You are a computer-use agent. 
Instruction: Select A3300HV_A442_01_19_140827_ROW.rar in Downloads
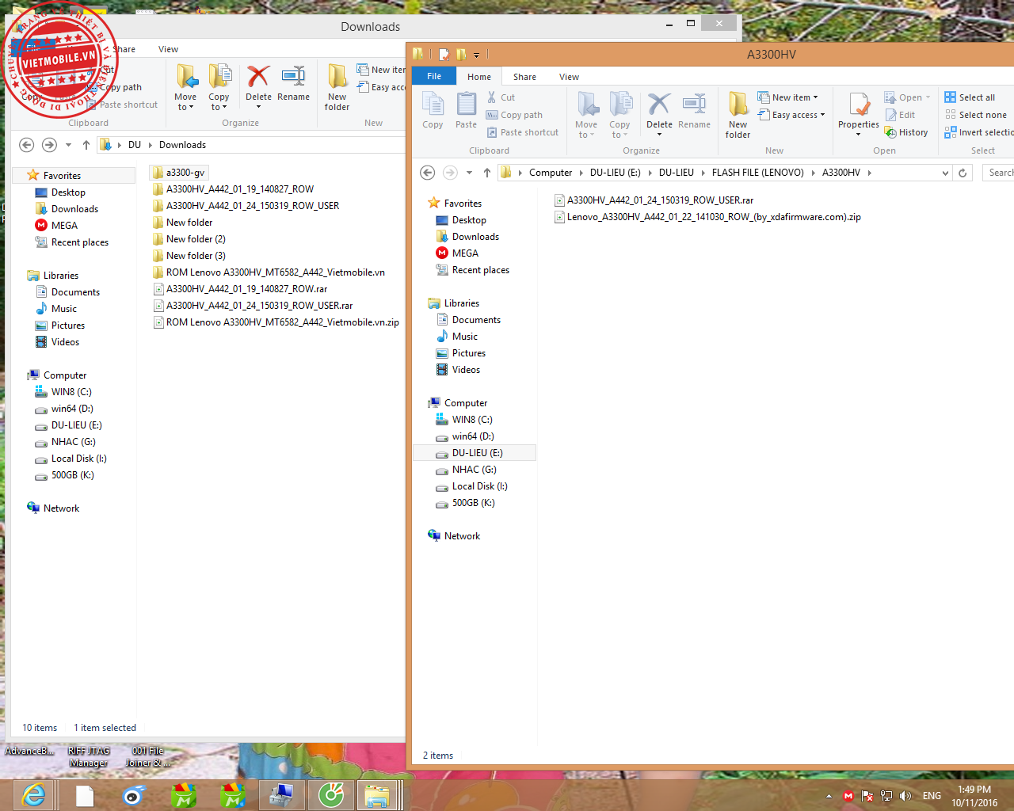(x=240, y=289)
